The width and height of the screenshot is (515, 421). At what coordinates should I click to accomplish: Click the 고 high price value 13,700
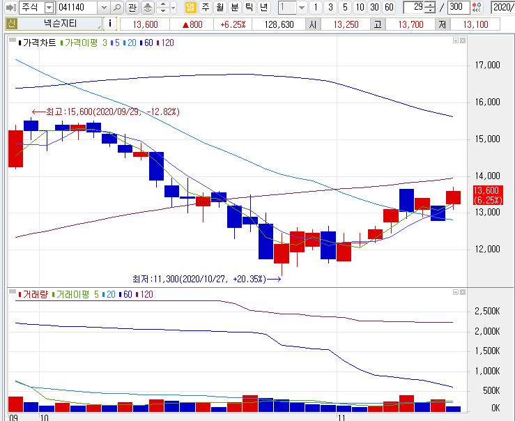coord(410,24)
